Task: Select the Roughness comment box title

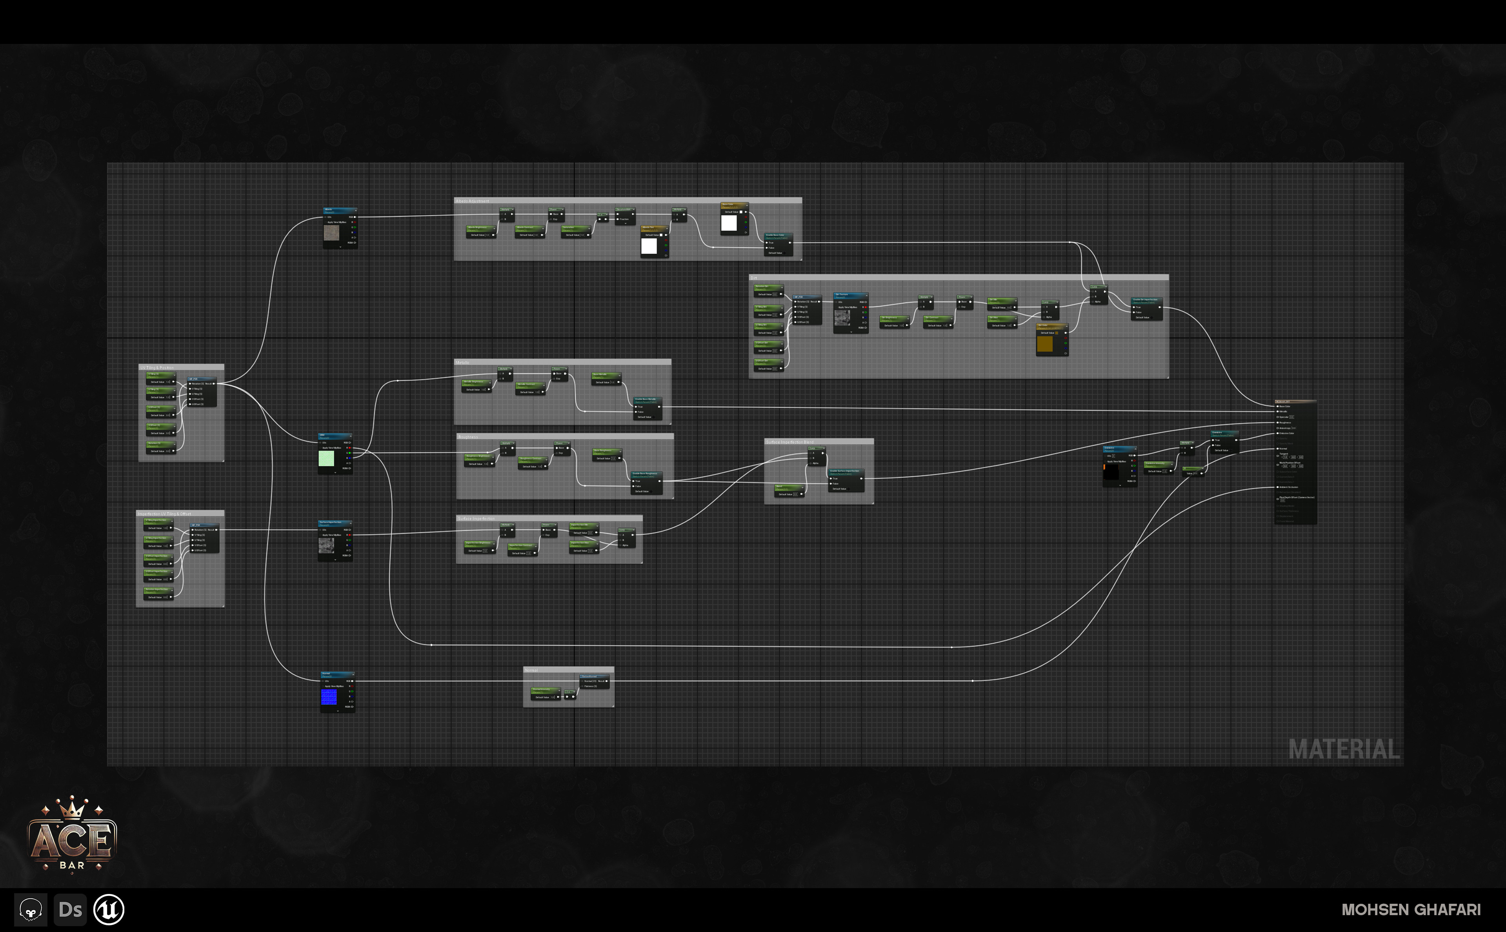Action: coord(469,437)
